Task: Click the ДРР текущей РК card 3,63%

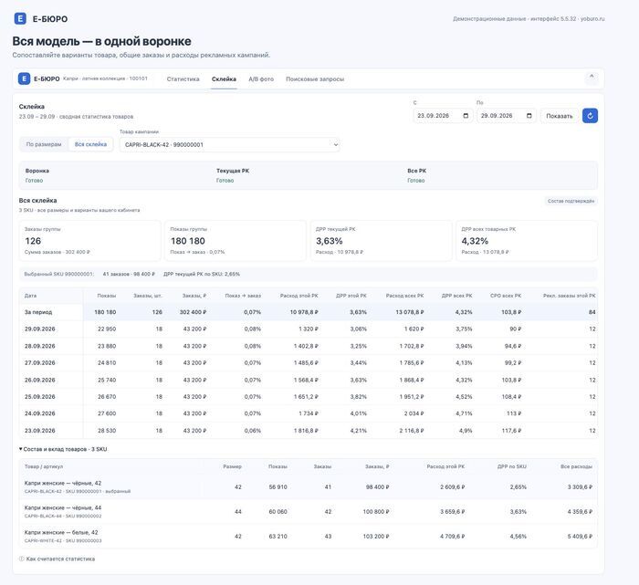Action: pyautogui.click(x=381, y=240)
